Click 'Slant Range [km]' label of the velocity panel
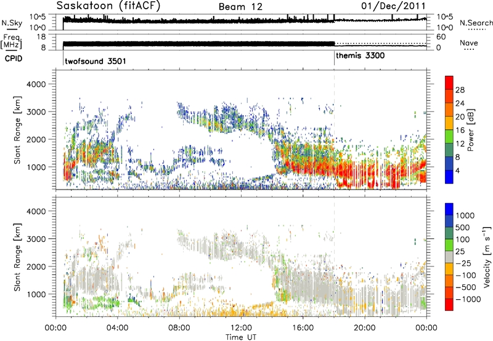This screenshot has height=341, width=493. 17,257
